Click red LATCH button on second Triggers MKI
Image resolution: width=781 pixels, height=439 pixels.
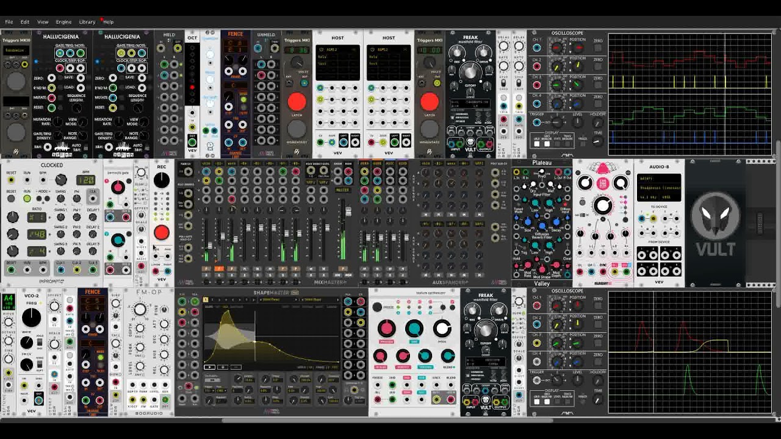(x=430, y=102)
